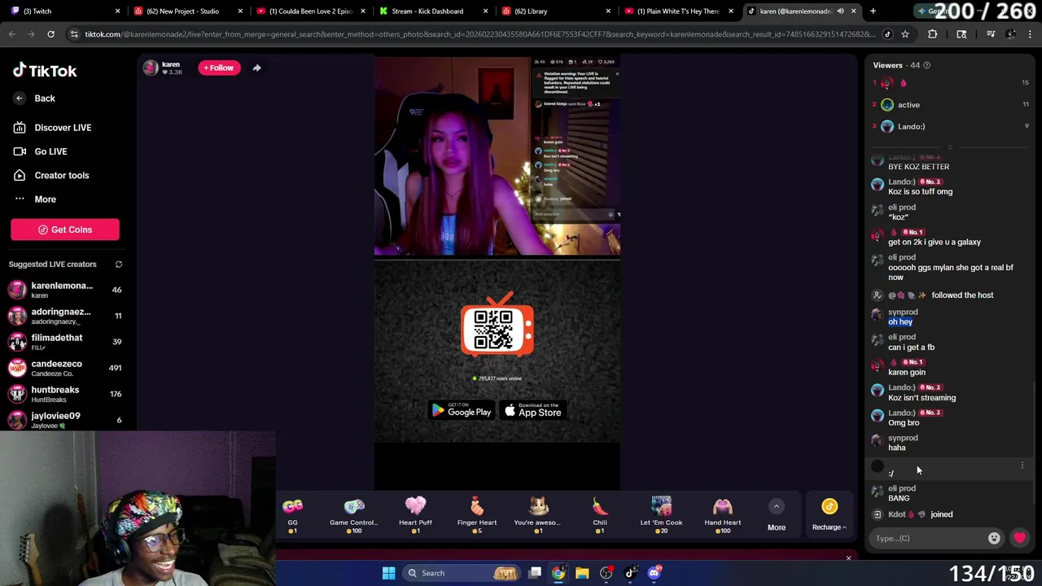Open candeezeco suggested live creator
1042x586 pixels.
65,368
